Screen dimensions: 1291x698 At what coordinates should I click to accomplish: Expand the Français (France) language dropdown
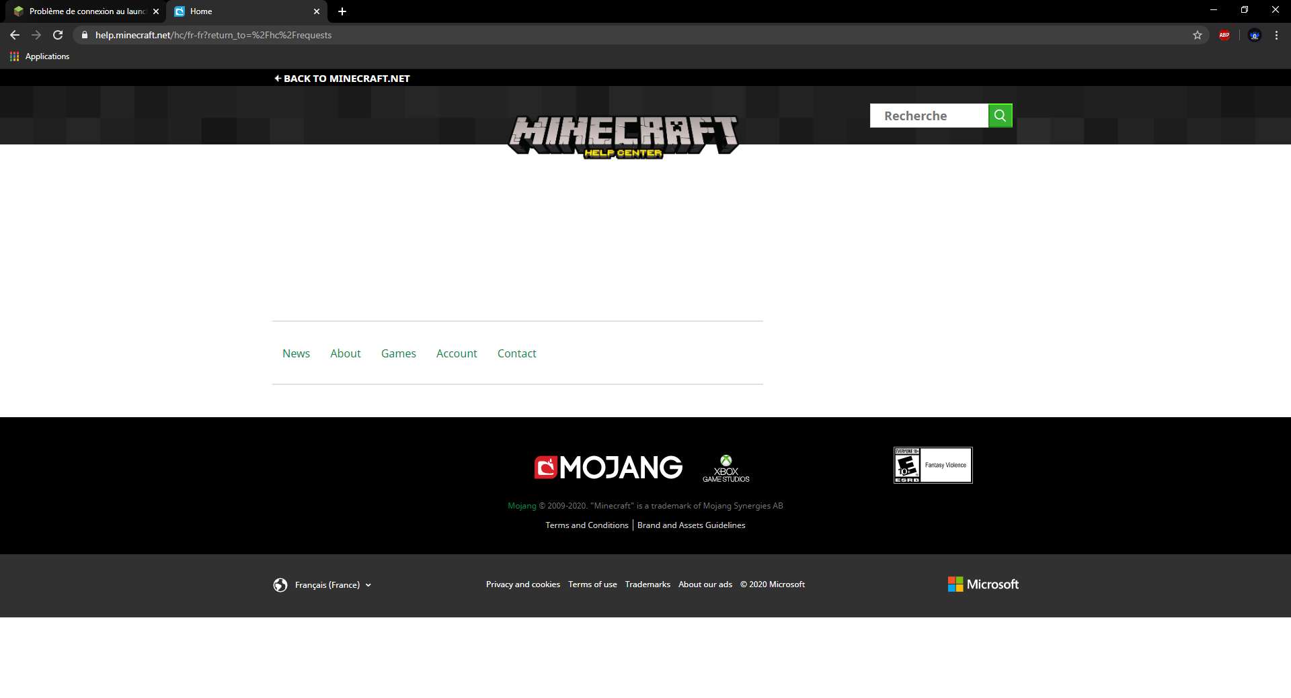333,585
